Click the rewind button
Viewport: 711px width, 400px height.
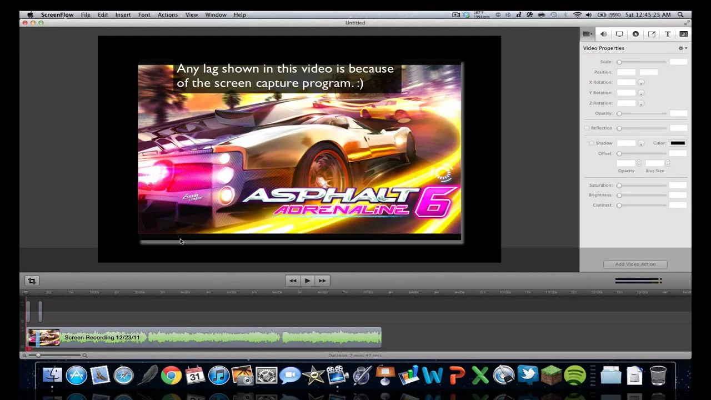pyautogui.click(x=293, y=281)
